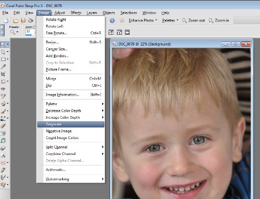This screenshot has height=199, width=260.
Task: Select the Zoom tool in the tools toolbar
Action: 3,45
